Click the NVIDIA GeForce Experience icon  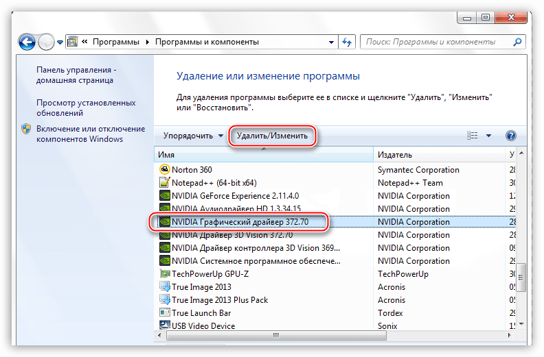(x=164, y=196)
